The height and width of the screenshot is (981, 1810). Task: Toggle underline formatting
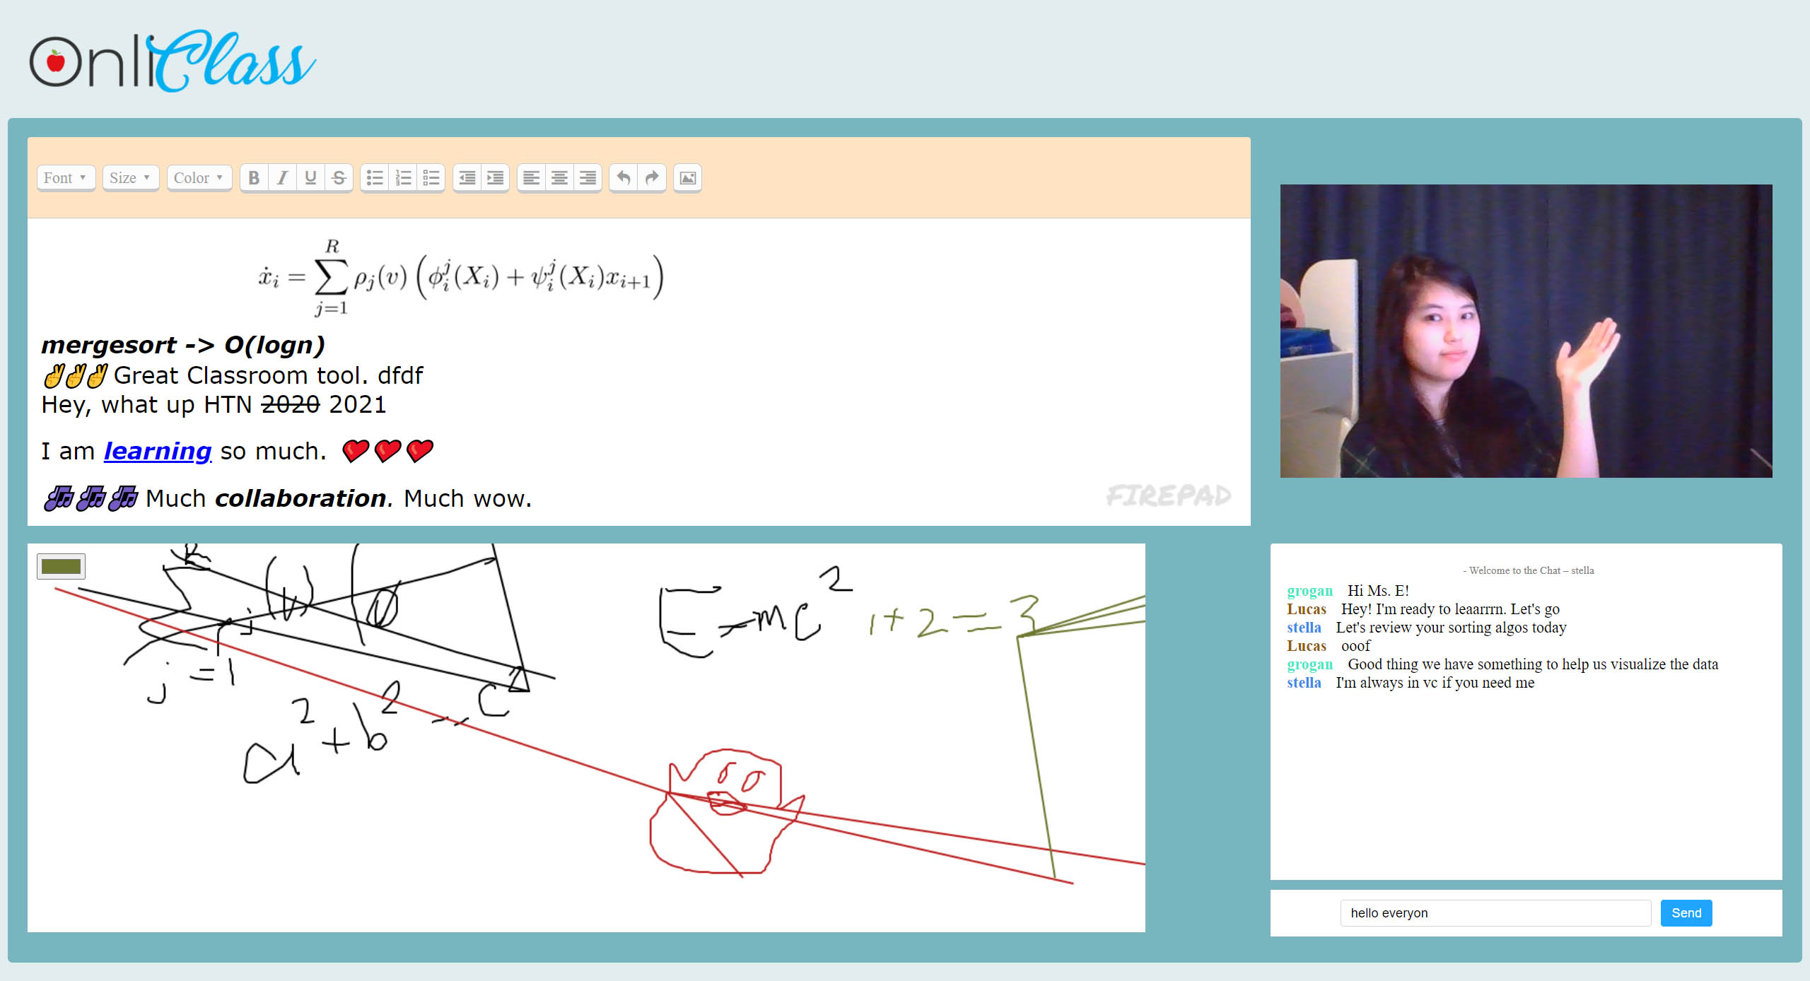[x=310, y=177]
